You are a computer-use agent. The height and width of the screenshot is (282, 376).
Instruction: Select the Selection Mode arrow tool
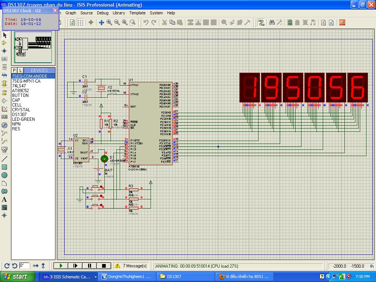pos(5,35)
